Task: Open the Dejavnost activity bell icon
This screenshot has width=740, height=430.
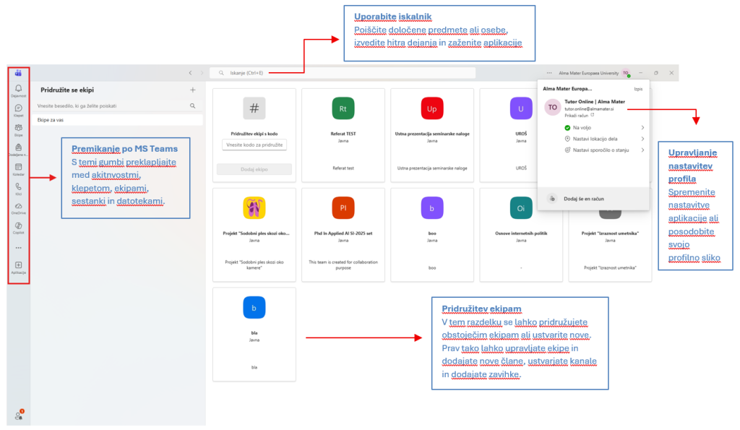Action: [x=18, y=88]
